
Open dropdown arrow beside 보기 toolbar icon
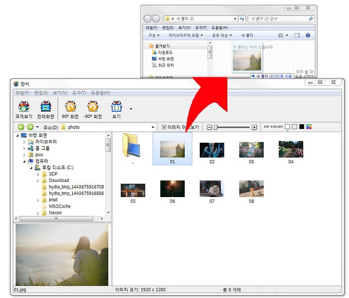point(131,109)
